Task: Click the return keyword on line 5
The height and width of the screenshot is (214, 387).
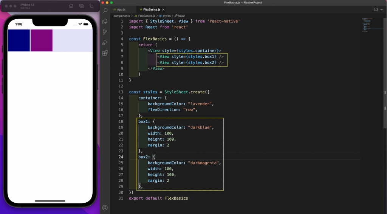Action: [x=146, y=45]
